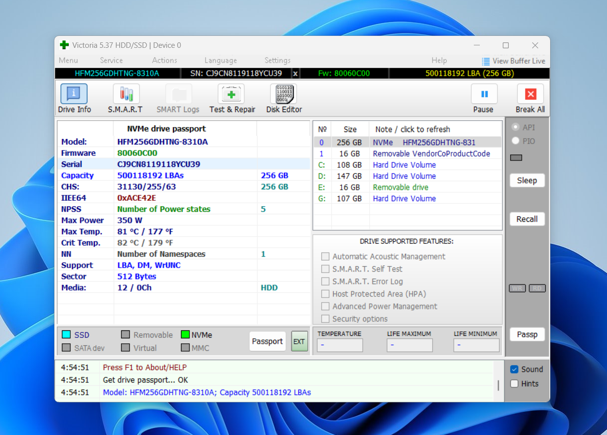Image resolution: width=607 pixels, height=435 pixels.
Task: Select the PIO radio button
Action: pyautogui.click(x=516, y=141)
